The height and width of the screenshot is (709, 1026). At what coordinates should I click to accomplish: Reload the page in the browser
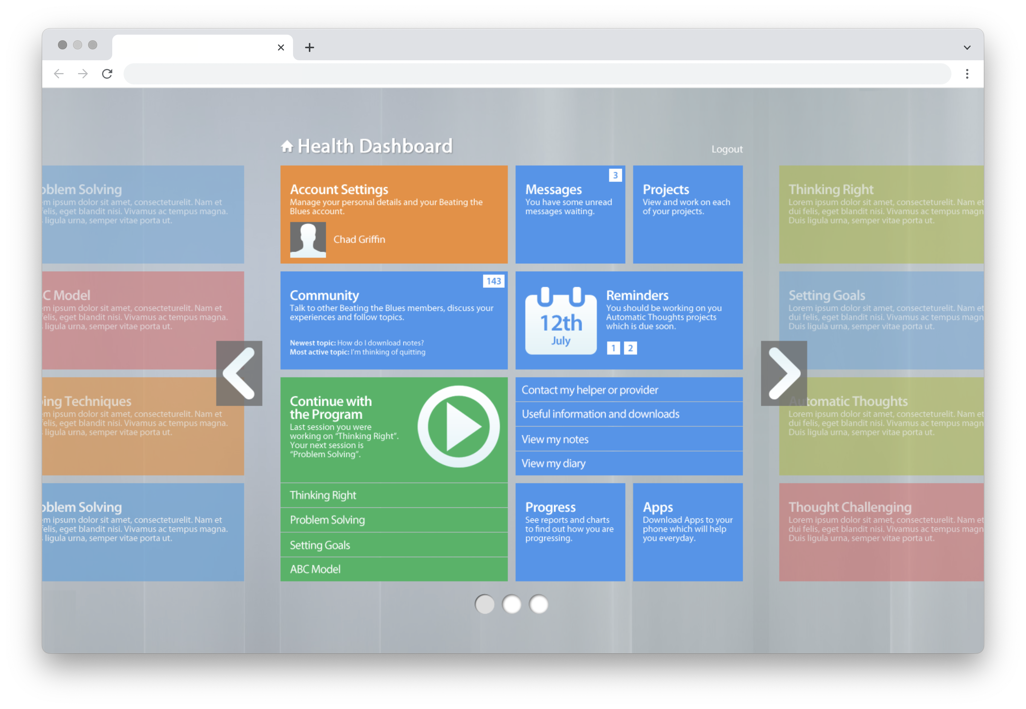pos(107,74)
